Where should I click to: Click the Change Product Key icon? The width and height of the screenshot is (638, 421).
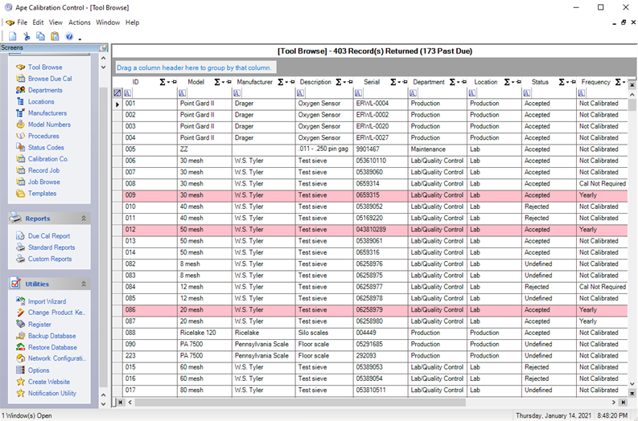(x=20, y=313)
